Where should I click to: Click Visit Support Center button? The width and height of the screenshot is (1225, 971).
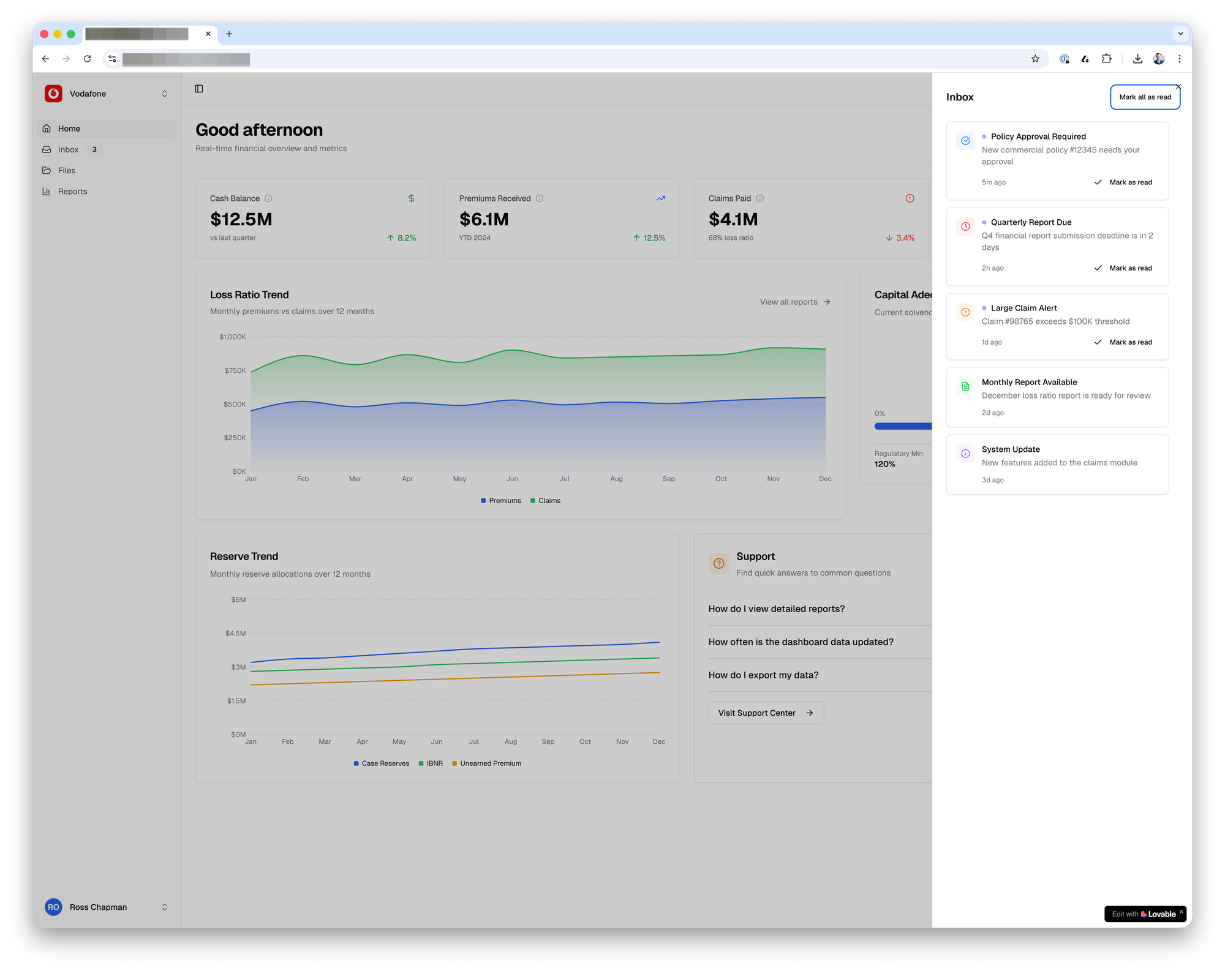tap(766, 713)
